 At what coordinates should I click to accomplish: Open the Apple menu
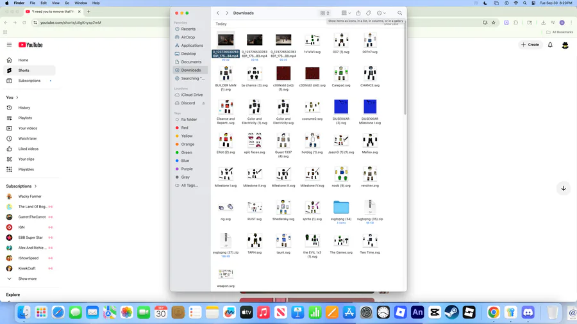click(6, 3)
